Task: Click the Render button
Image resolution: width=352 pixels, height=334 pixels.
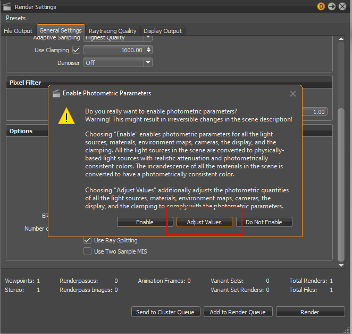Action: (x=310, y=312)
